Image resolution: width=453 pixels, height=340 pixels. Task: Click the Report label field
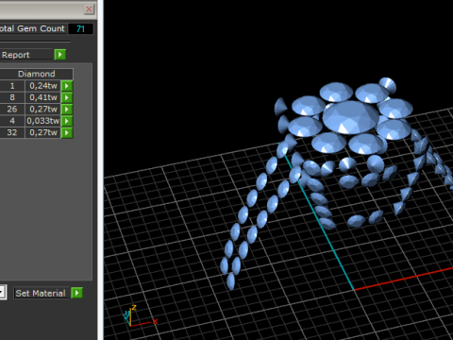coord(25,55)
